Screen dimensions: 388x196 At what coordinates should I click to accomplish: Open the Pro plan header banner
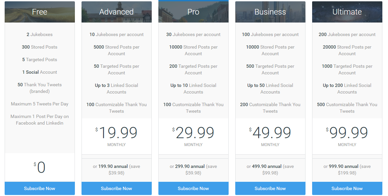pos(194,12)
